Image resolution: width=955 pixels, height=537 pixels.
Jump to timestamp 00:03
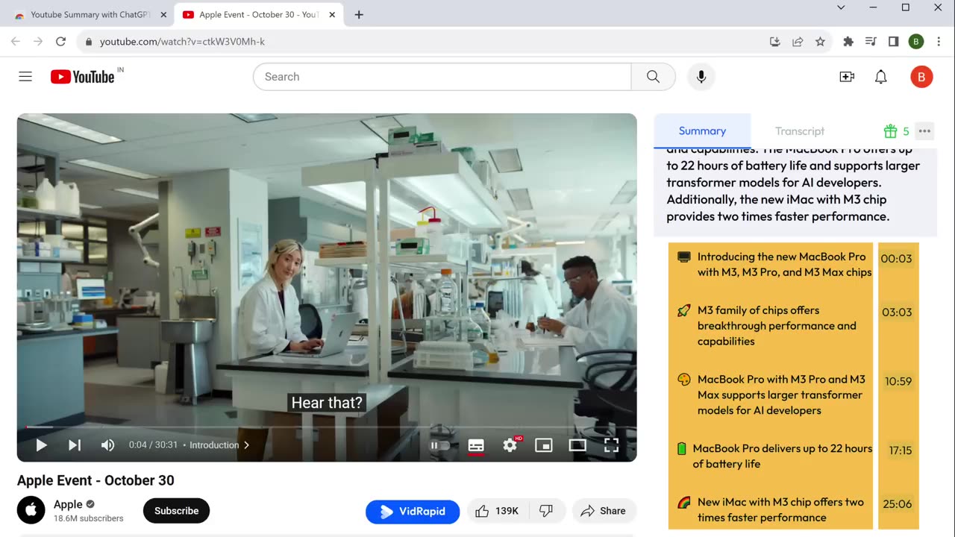pos(896,259)
